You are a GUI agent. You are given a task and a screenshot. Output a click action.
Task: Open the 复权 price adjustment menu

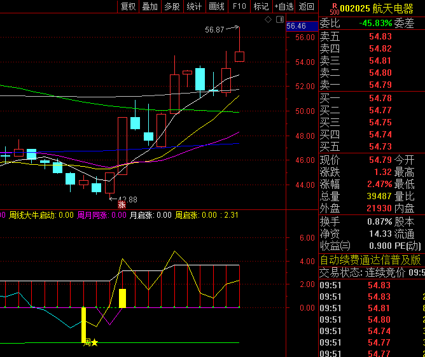tap(128, 6)
